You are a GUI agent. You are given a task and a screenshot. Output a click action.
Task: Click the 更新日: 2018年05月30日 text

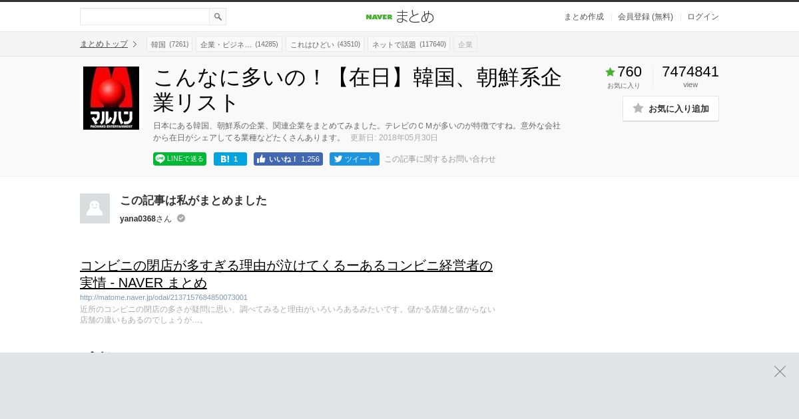point(394,138)
